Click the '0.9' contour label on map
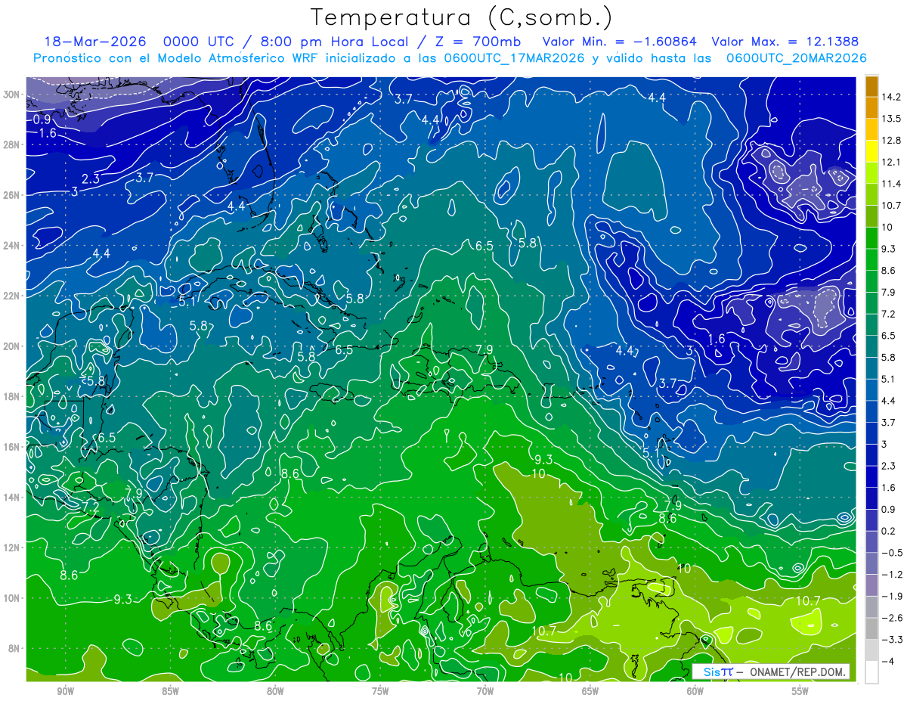This screenshot has width=907, height=701. coord(42,119)
